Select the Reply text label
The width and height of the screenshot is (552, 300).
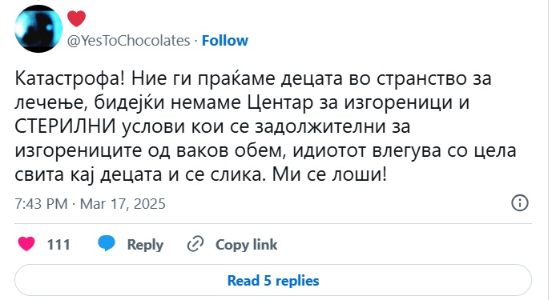pyautogui.click(x=145, y=245)
